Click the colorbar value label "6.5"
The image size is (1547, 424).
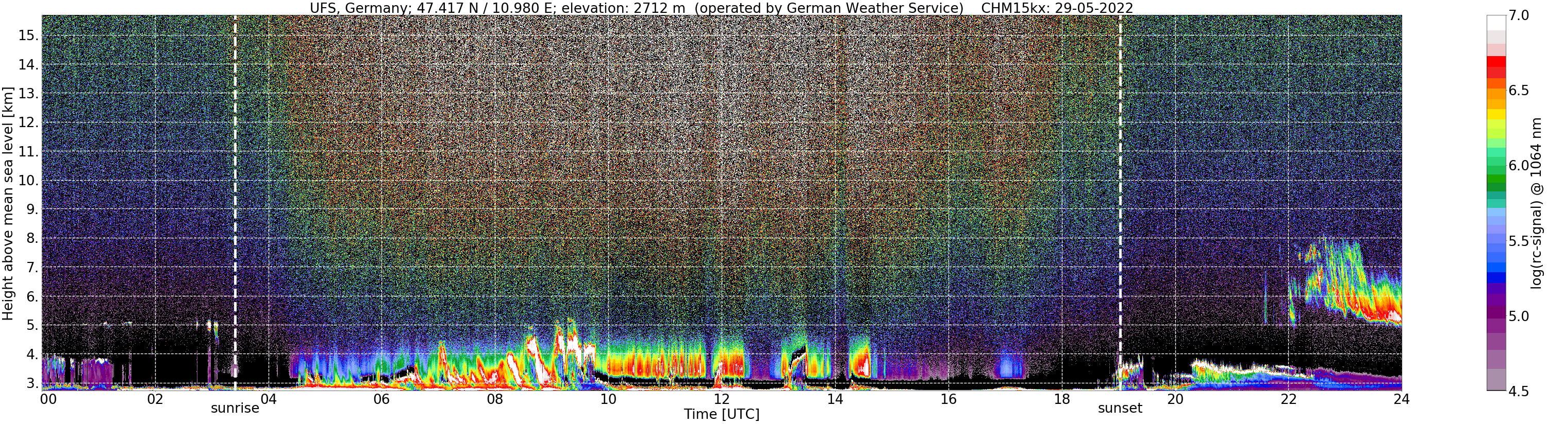[x=1518, y=91]
